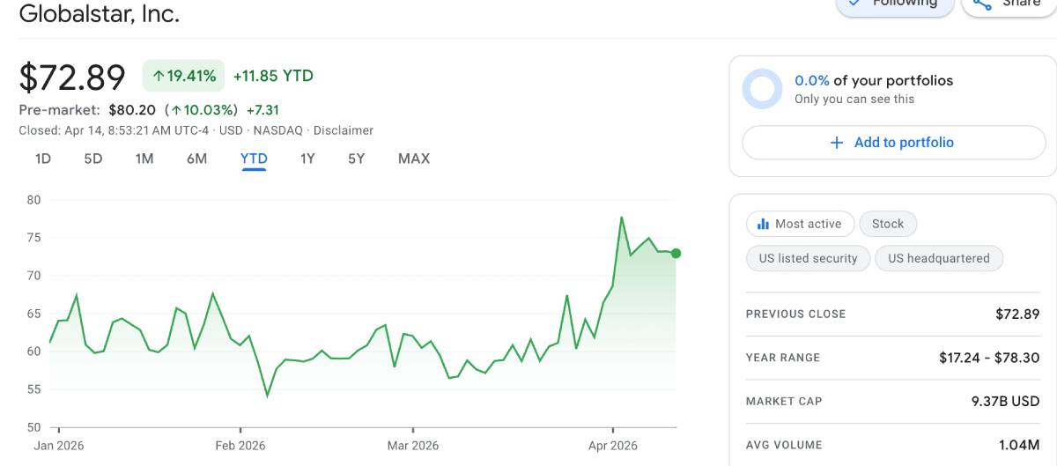Select the 1D time range tab
Viewport: 1057px width, 466px height.
(43, 159)
